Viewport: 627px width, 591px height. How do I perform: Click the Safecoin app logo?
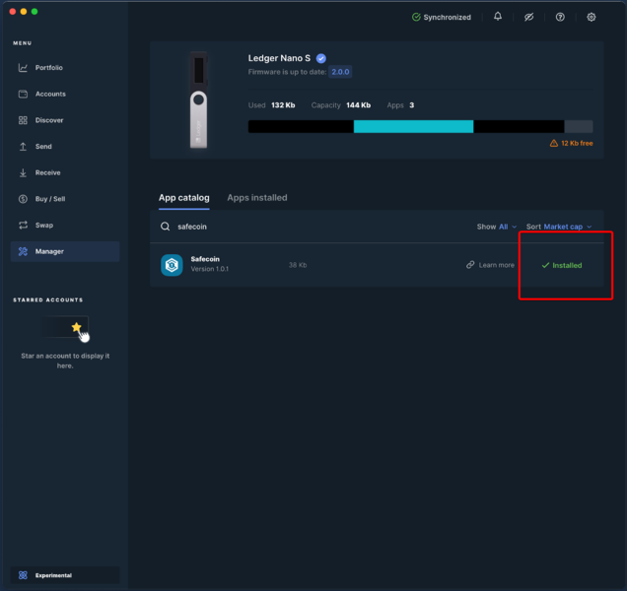tap(172, 265)
